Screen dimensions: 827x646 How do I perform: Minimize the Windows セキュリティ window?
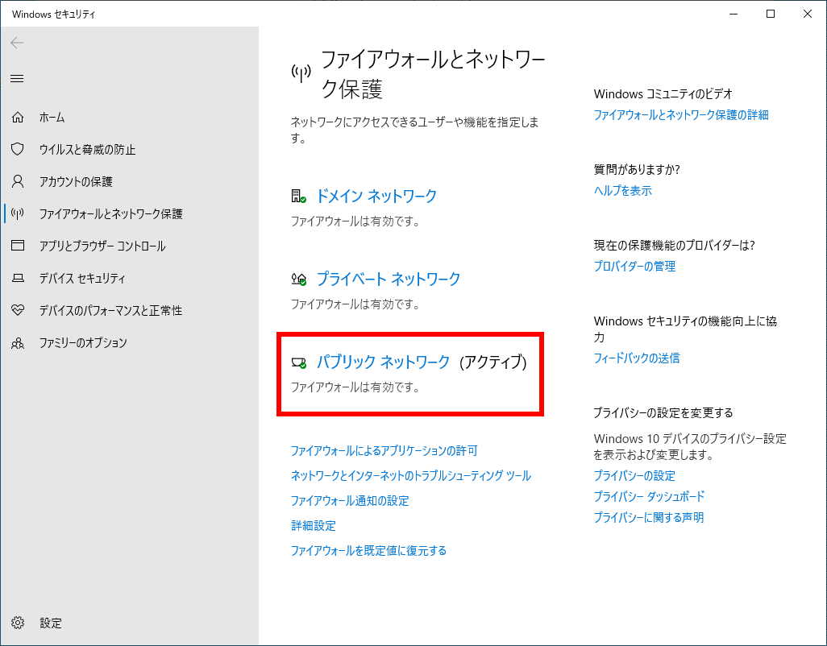733,14
